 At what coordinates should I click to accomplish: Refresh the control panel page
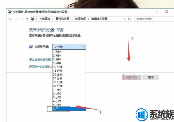[x=129, y=19]
